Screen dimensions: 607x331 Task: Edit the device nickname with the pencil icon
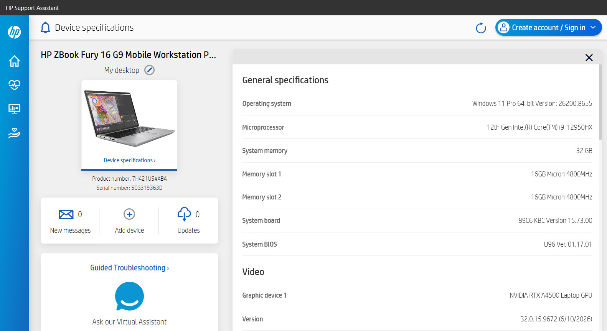click(149, 70)
